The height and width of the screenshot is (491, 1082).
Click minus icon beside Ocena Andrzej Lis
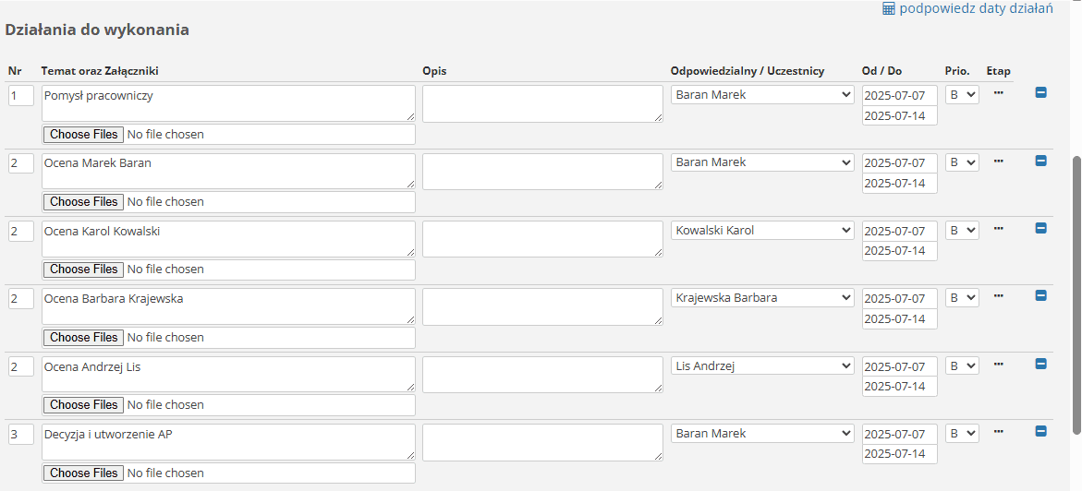click(1040, 365)
